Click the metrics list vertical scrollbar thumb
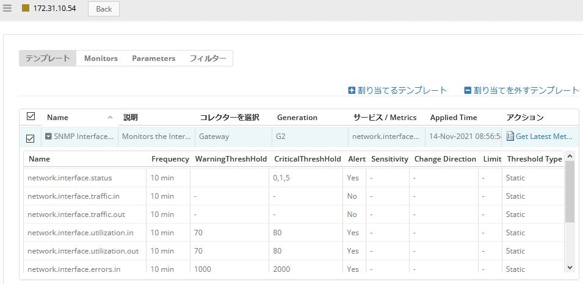Screen dimensions: 583x284 (x=570, y=191)
